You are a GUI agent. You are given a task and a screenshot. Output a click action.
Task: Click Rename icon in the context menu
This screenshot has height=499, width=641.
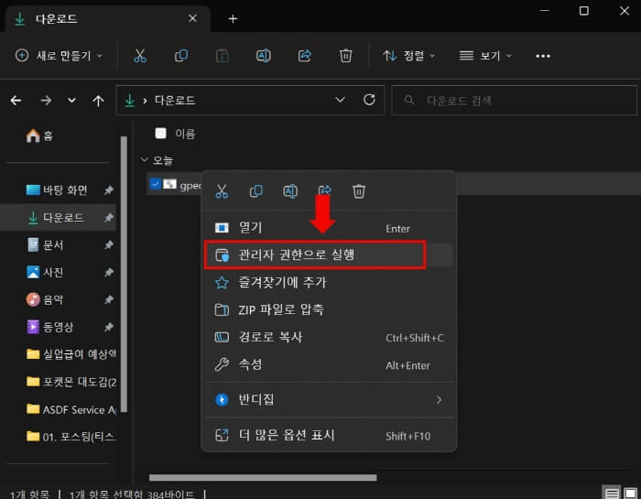(290, 190)
